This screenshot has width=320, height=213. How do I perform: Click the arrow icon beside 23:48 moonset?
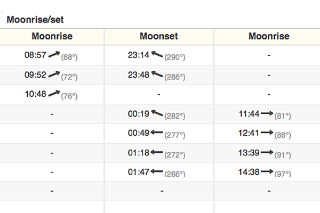[x=157, y=74]
